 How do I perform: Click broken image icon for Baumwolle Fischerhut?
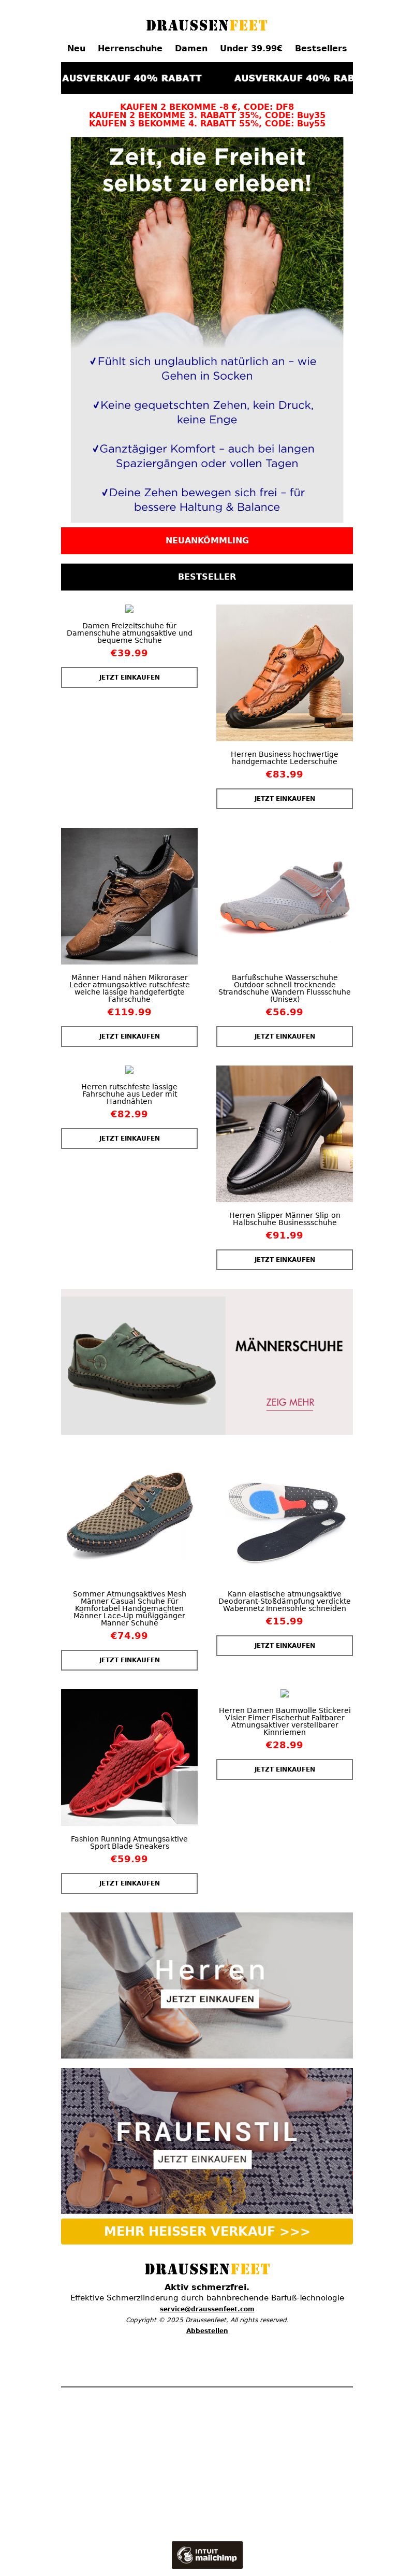(x=284, y=1693)
